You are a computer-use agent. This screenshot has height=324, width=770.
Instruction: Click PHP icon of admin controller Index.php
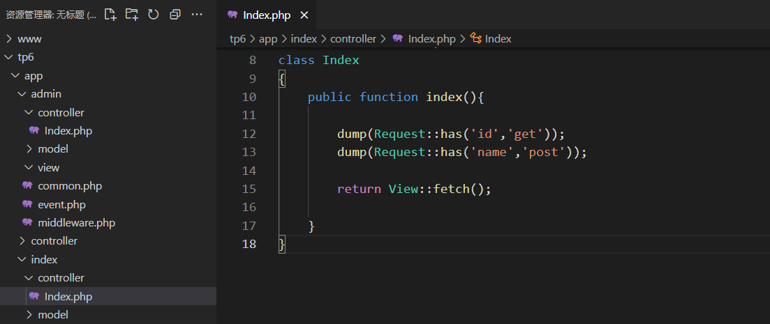(x=34, y=131)
